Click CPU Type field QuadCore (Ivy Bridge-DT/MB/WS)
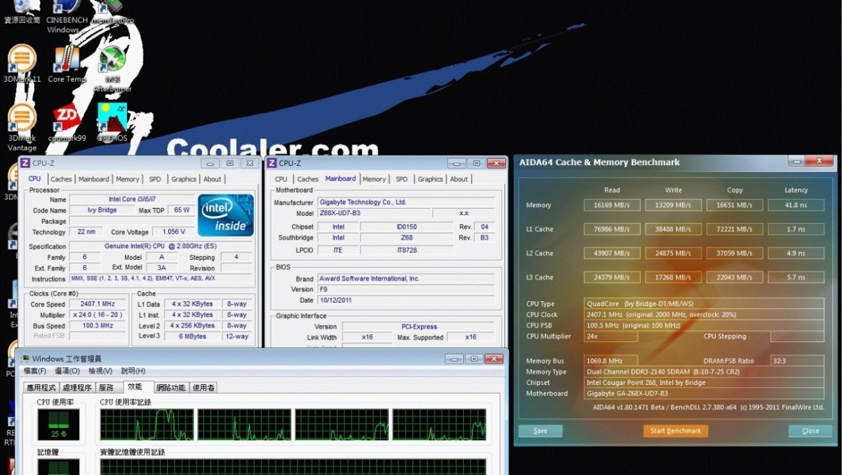 pos(704,304)
